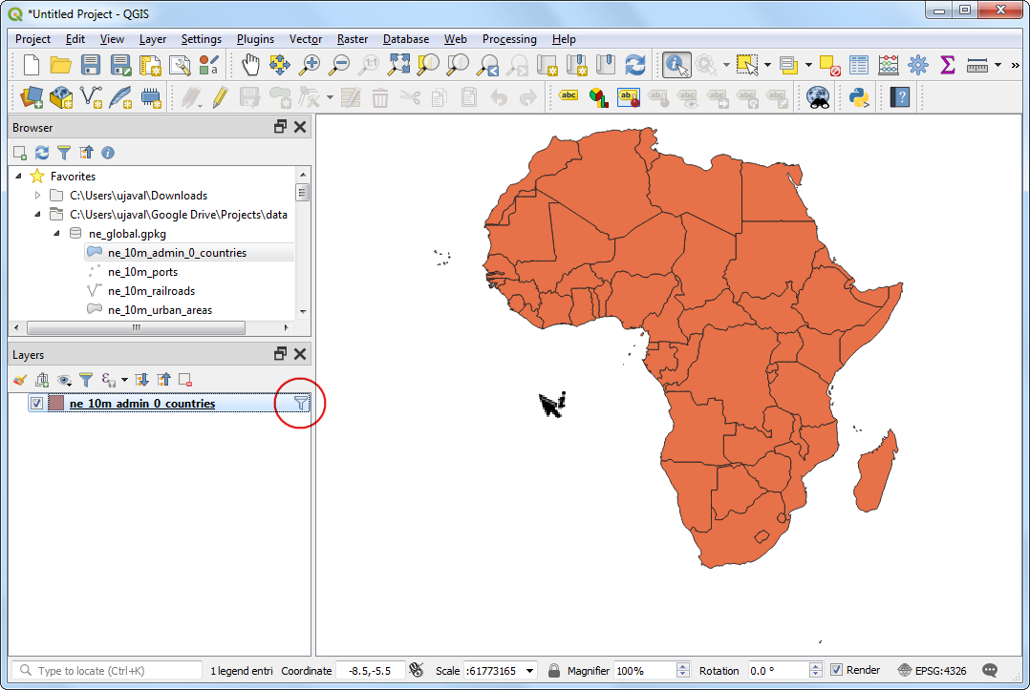Image resolution: width=1030 pixels, height=690 pixels.
Task: Click the layer's brown color swatch
Action: coord(56,404)
